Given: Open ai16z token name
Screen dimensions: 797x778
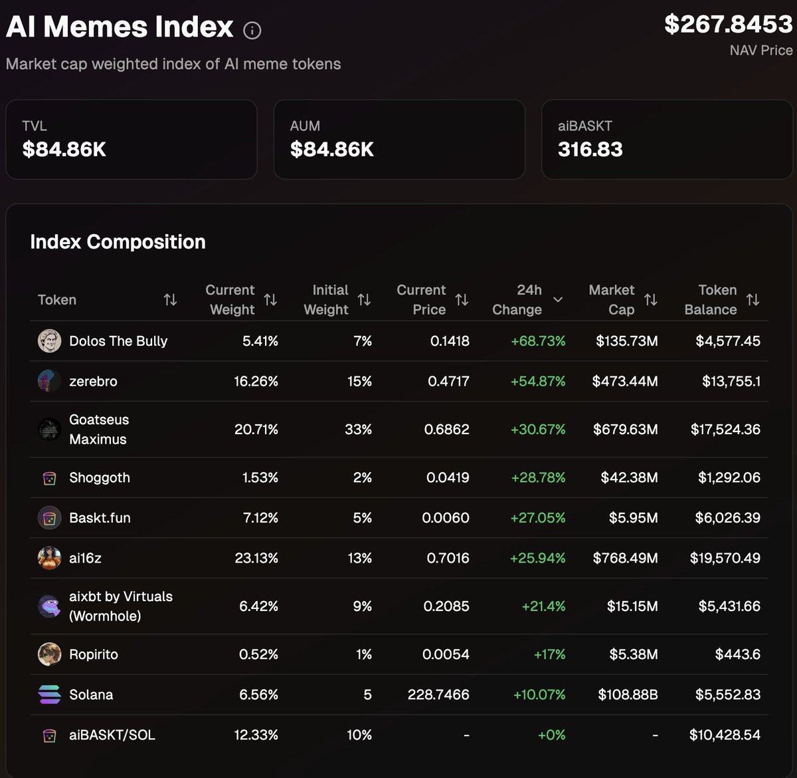Looking at the screenshot, I should (x=85, y=558).
